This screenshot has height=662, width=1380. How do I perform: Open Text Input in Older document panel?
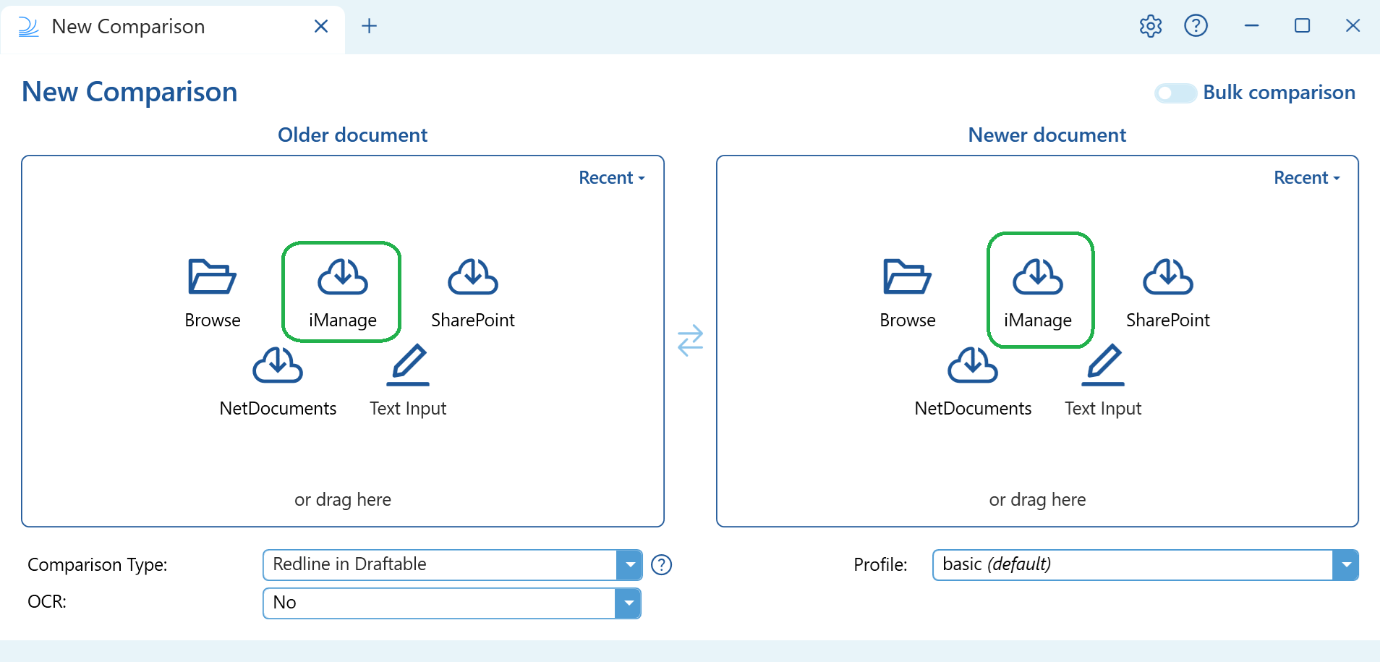(408, 381)
